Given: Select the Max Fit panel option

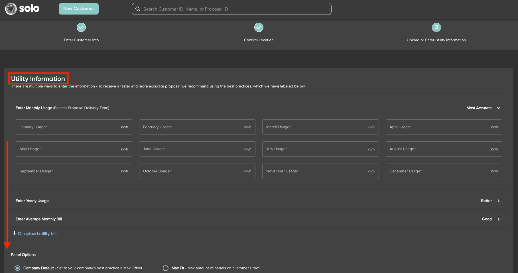Looking at the screenshot, I should [166, 268].
